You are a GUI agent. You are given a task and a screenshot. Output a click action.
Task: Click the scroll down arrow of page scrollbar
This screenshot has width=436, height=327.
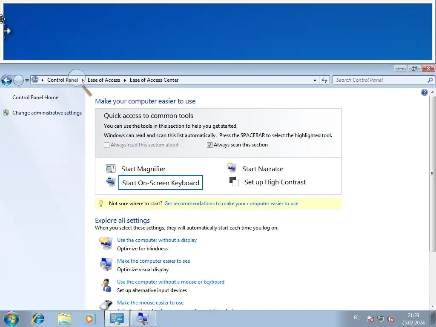coord(433,307)
